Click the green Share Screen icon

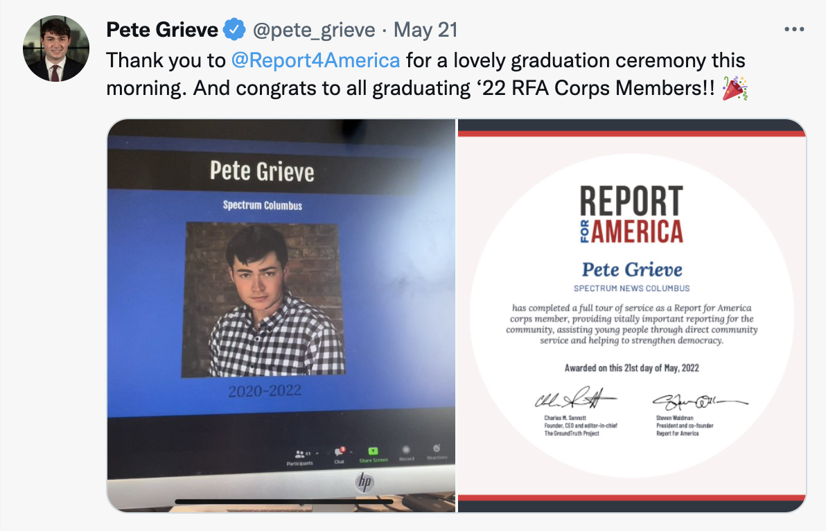click(373, 451)
